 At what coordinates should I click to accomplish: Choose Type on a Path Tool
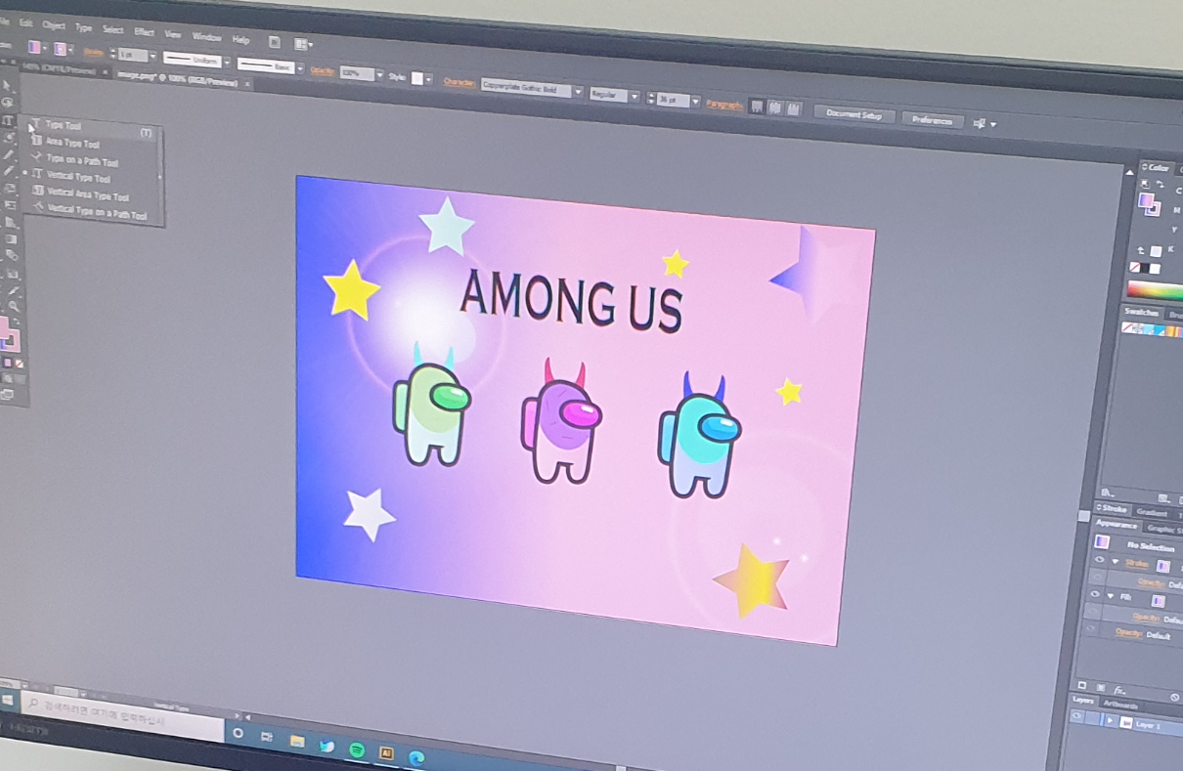[81, 160]
